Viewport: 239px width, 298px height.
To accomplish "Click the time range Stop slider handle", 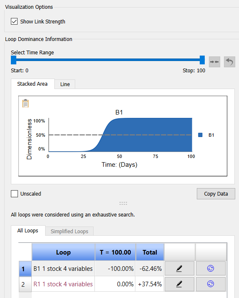I will (x=202, y=60).
